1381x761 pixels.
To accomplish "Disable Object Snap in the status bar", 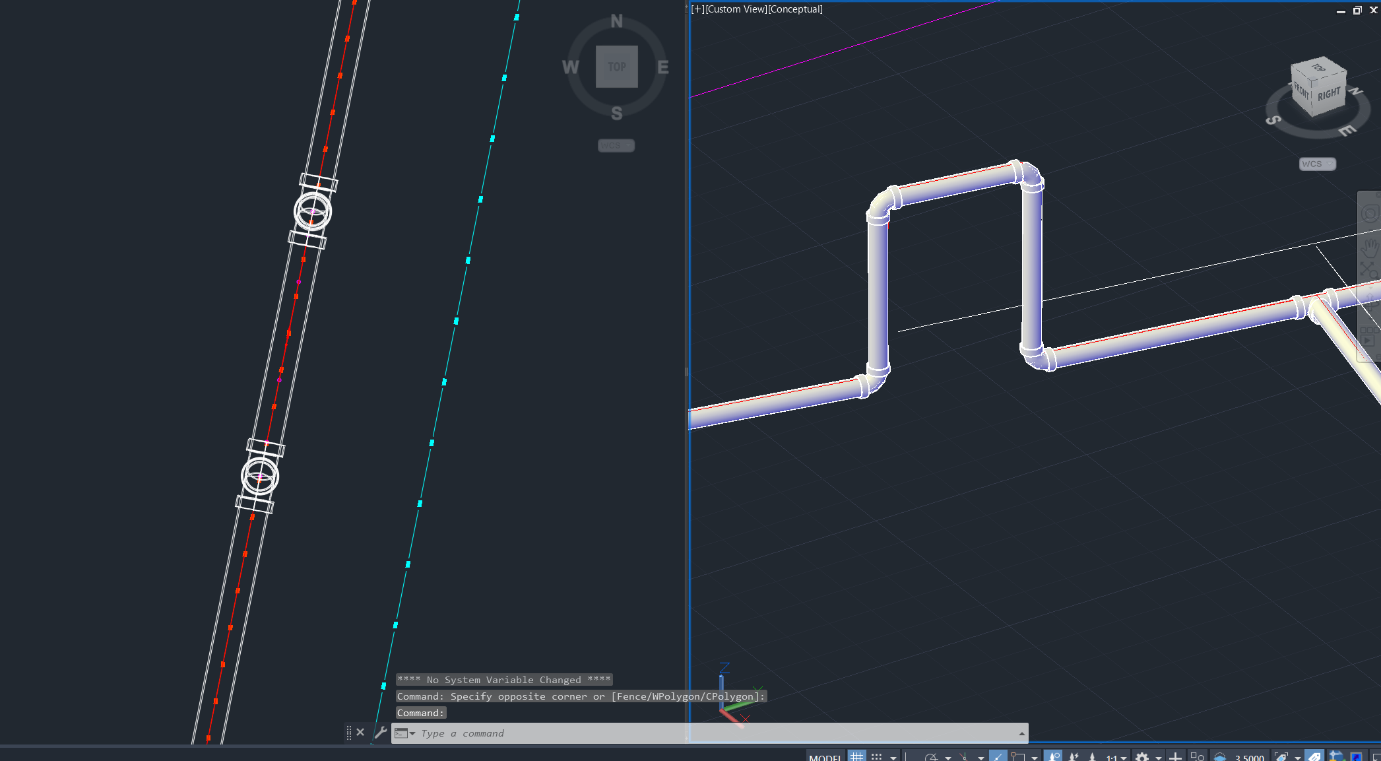I will tap(998, 756).
